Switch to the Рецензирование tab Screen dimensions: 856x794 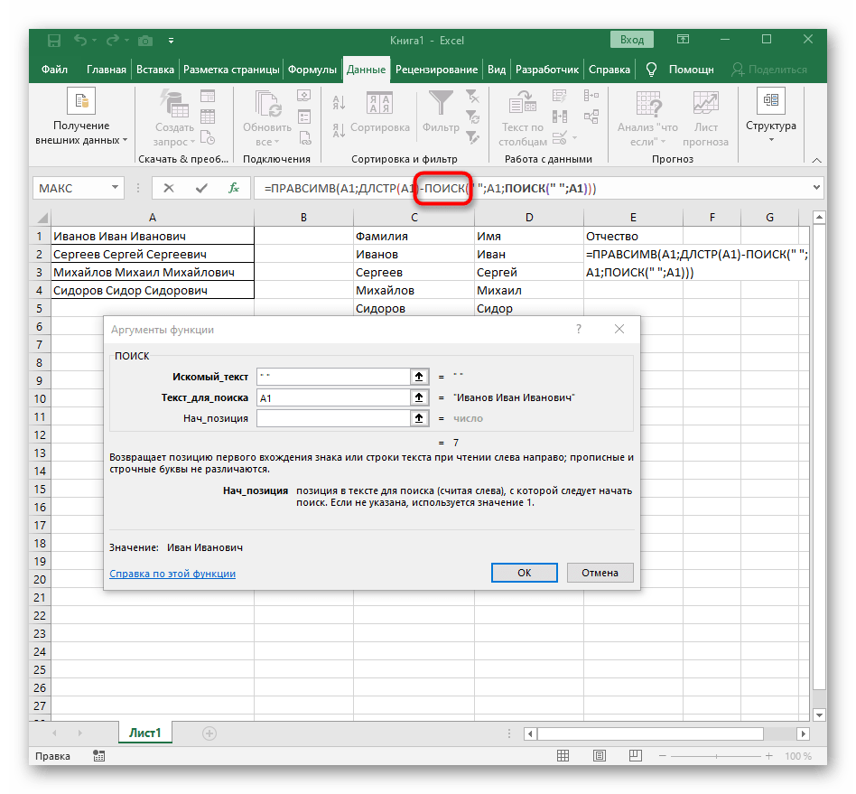436,70
